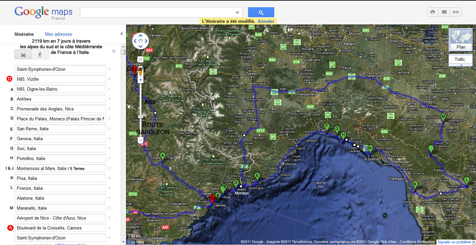Pan the map down arrow
The image size is (476, 245).
point(141,46)
